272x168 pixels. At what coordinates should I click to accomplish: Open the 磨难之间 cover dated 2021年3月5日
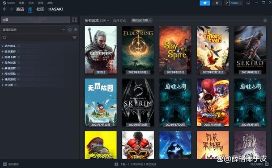(x=250, y=102)
